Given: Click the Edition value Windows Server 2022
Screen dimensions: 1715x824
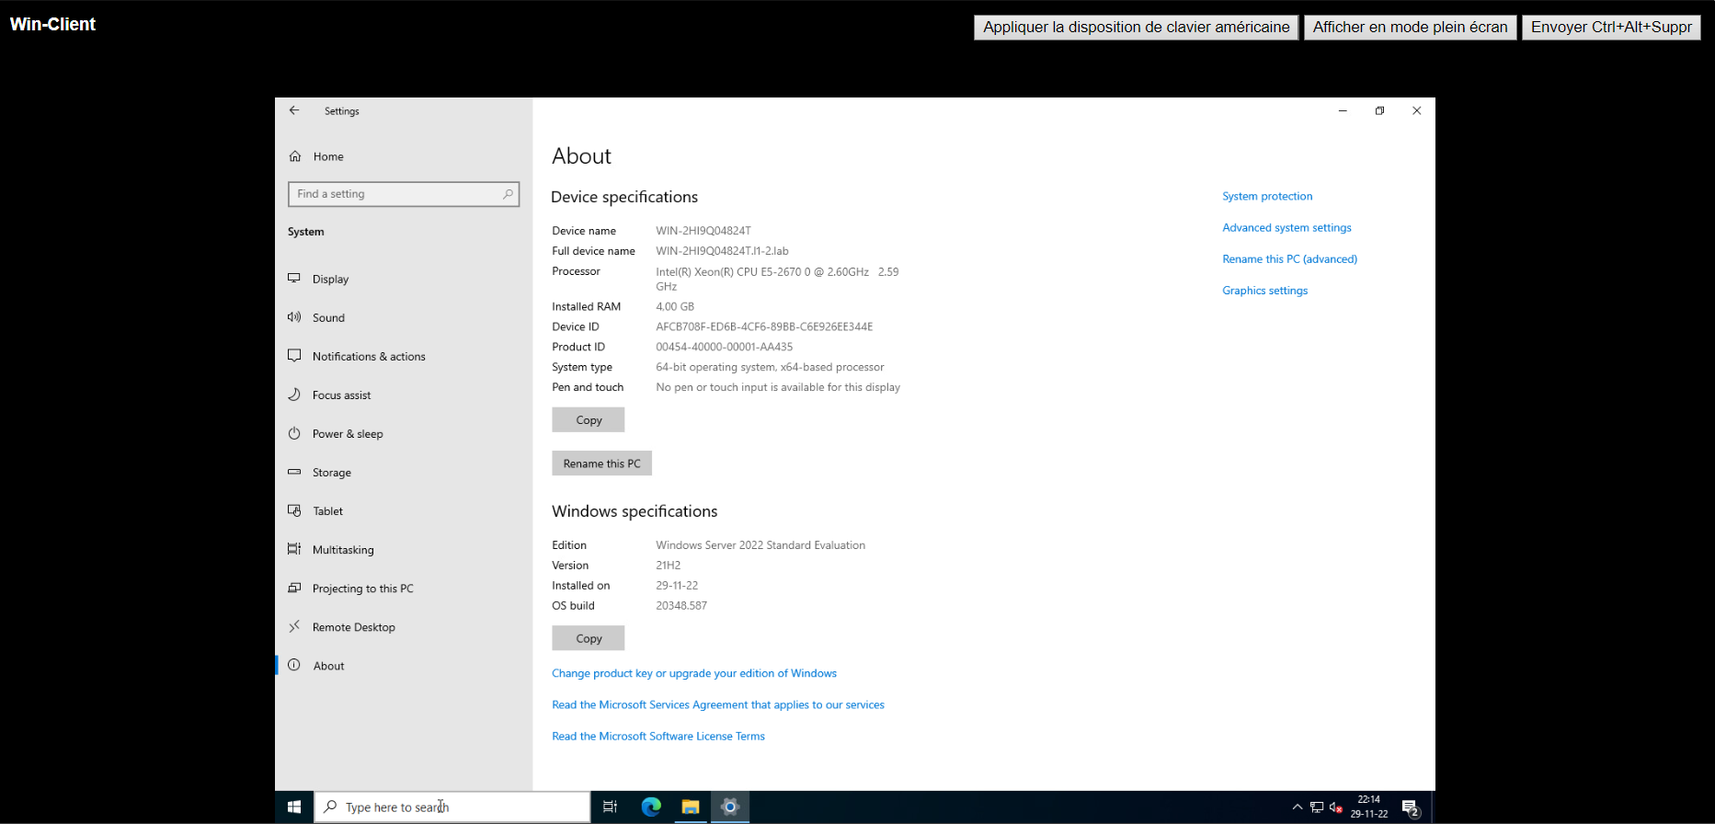Looking at the screenshot, I should pyautogui.click(x=760, y=544).
